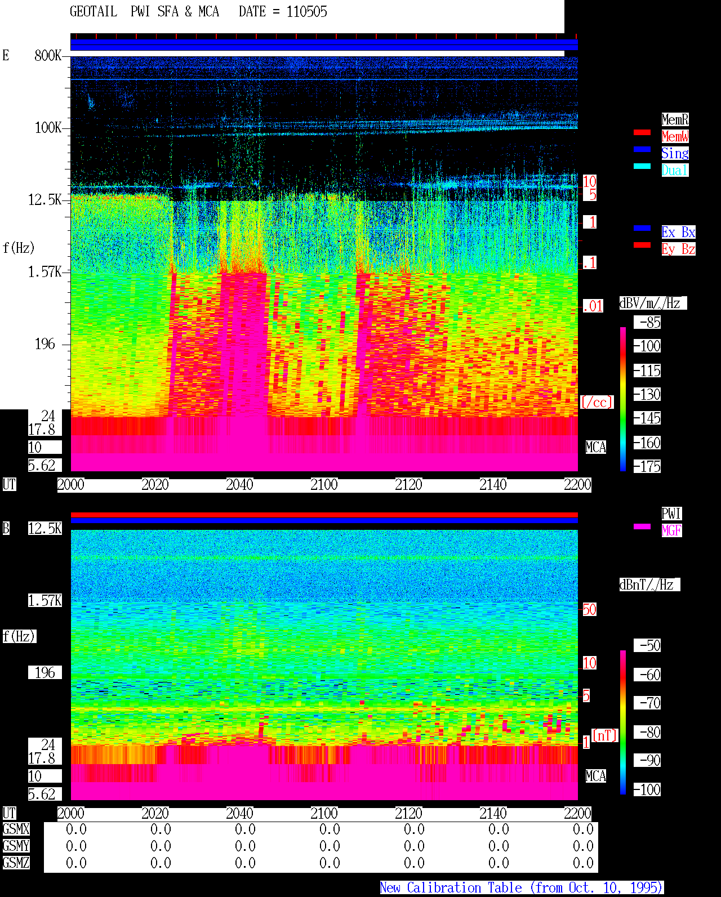
Task: Click the red Ey Bz swatch
Action: 642,245
